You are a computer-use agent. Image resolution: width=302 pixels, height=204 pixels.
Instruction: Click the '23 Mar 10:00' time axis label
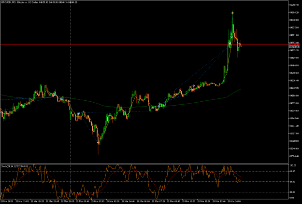(x=188, y=201)
